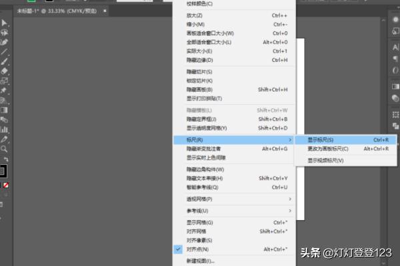Select the Line Segment tool
The image size is (400, 266).
pos(5,51)
